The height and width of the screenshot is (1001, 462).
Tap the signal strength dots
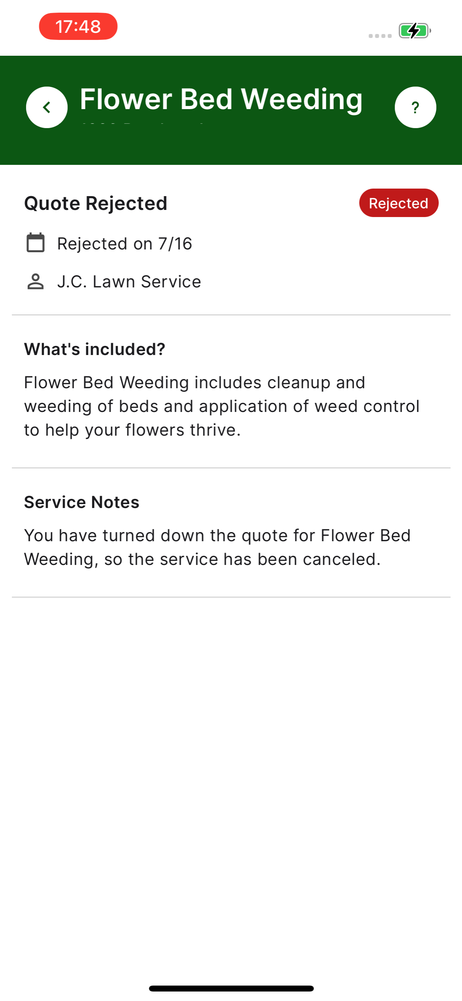click(380, 36)
